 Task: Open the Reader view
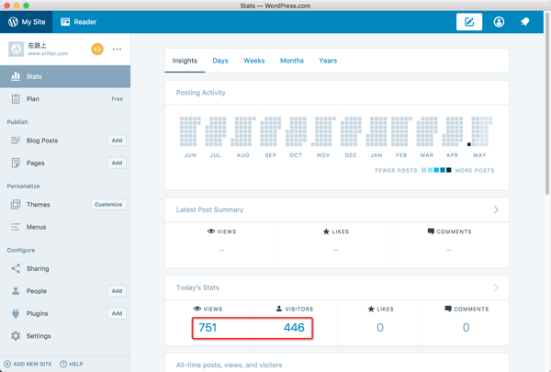[78, 22]
